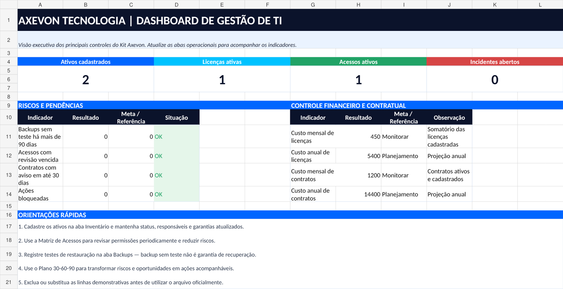The width and height of the screenshot is (563, 289).
Task: Select the value 450 cell
Action: [358, 137]
